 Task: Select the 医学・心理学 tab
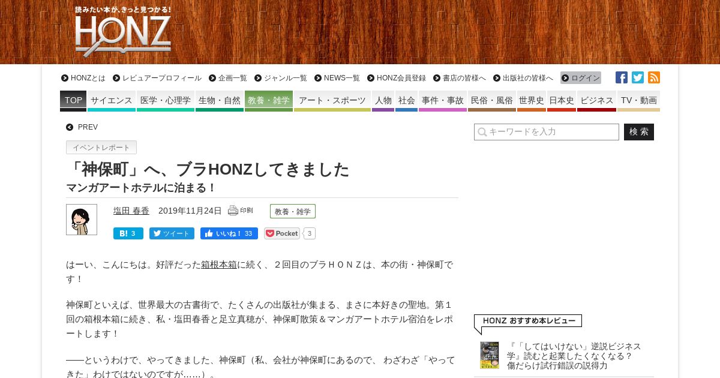coord(166,101)
